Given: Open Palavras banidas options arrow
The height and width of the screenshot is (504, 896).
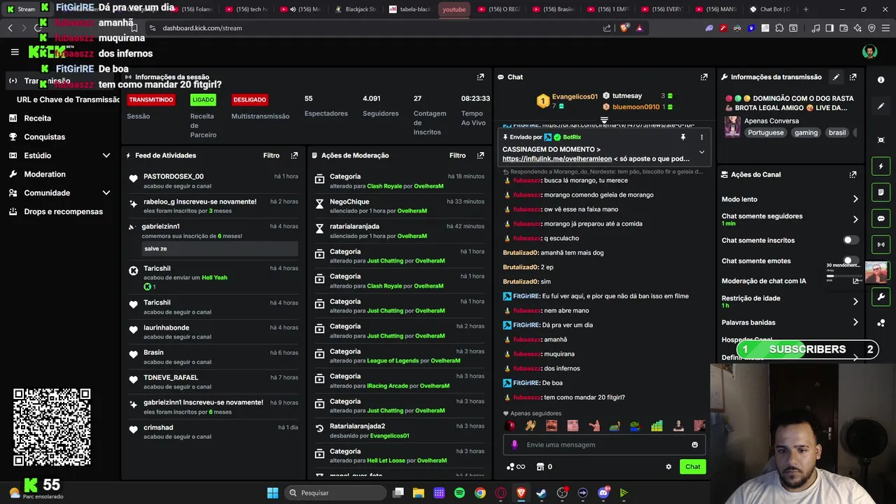Looking at the screenshot, I should (855, 323).
